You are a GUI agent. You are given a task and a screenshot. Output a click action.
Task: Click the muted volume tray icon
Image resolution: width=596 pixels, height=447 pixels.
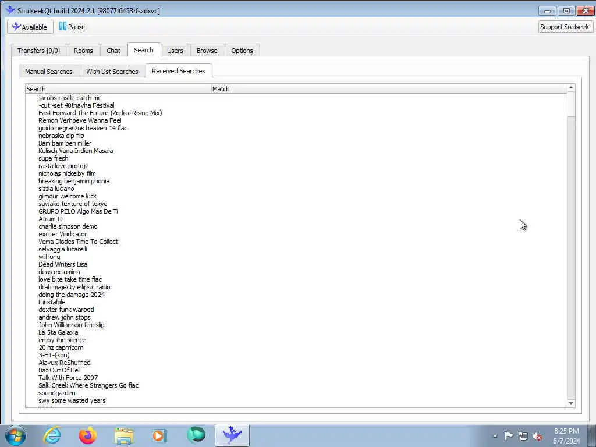537,437
